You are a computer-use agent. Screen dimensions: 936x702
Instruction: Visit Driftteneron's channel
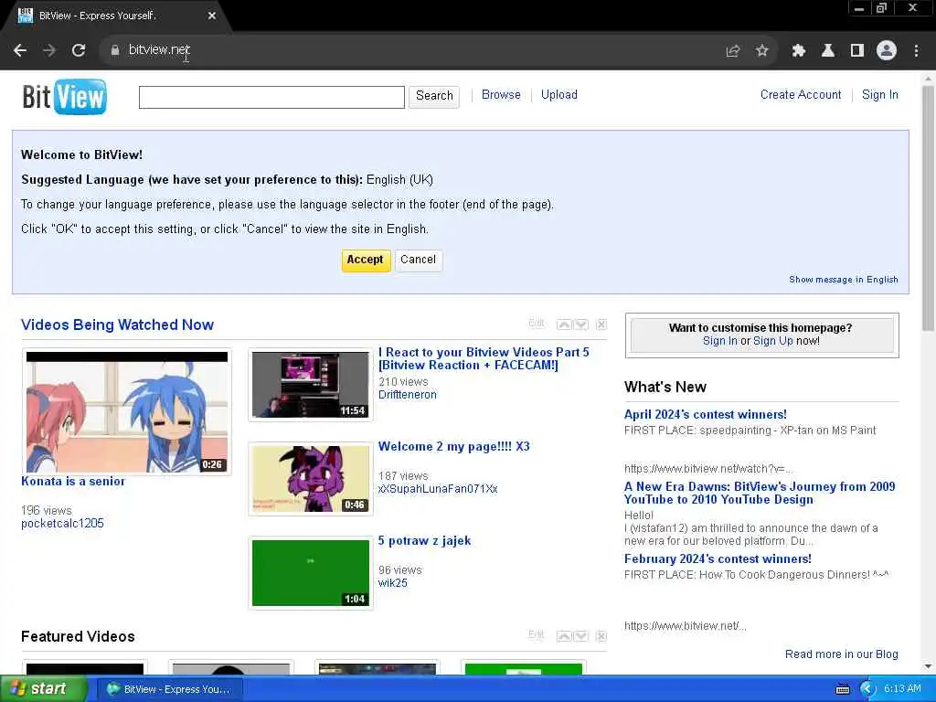pos(407,395)
